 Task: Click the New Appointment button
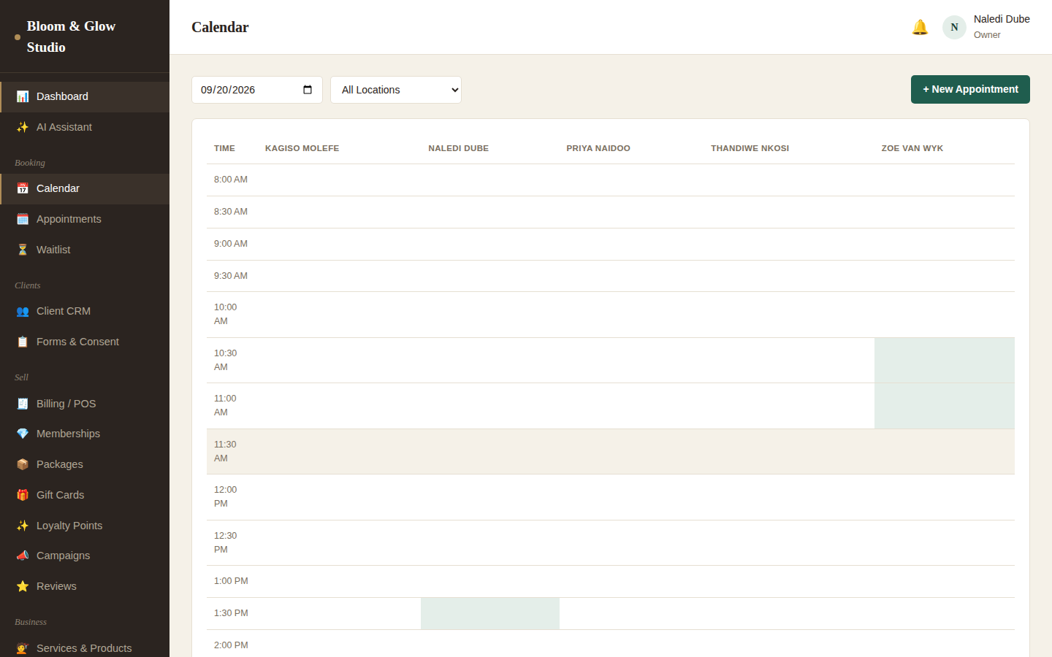click(970, 89)
